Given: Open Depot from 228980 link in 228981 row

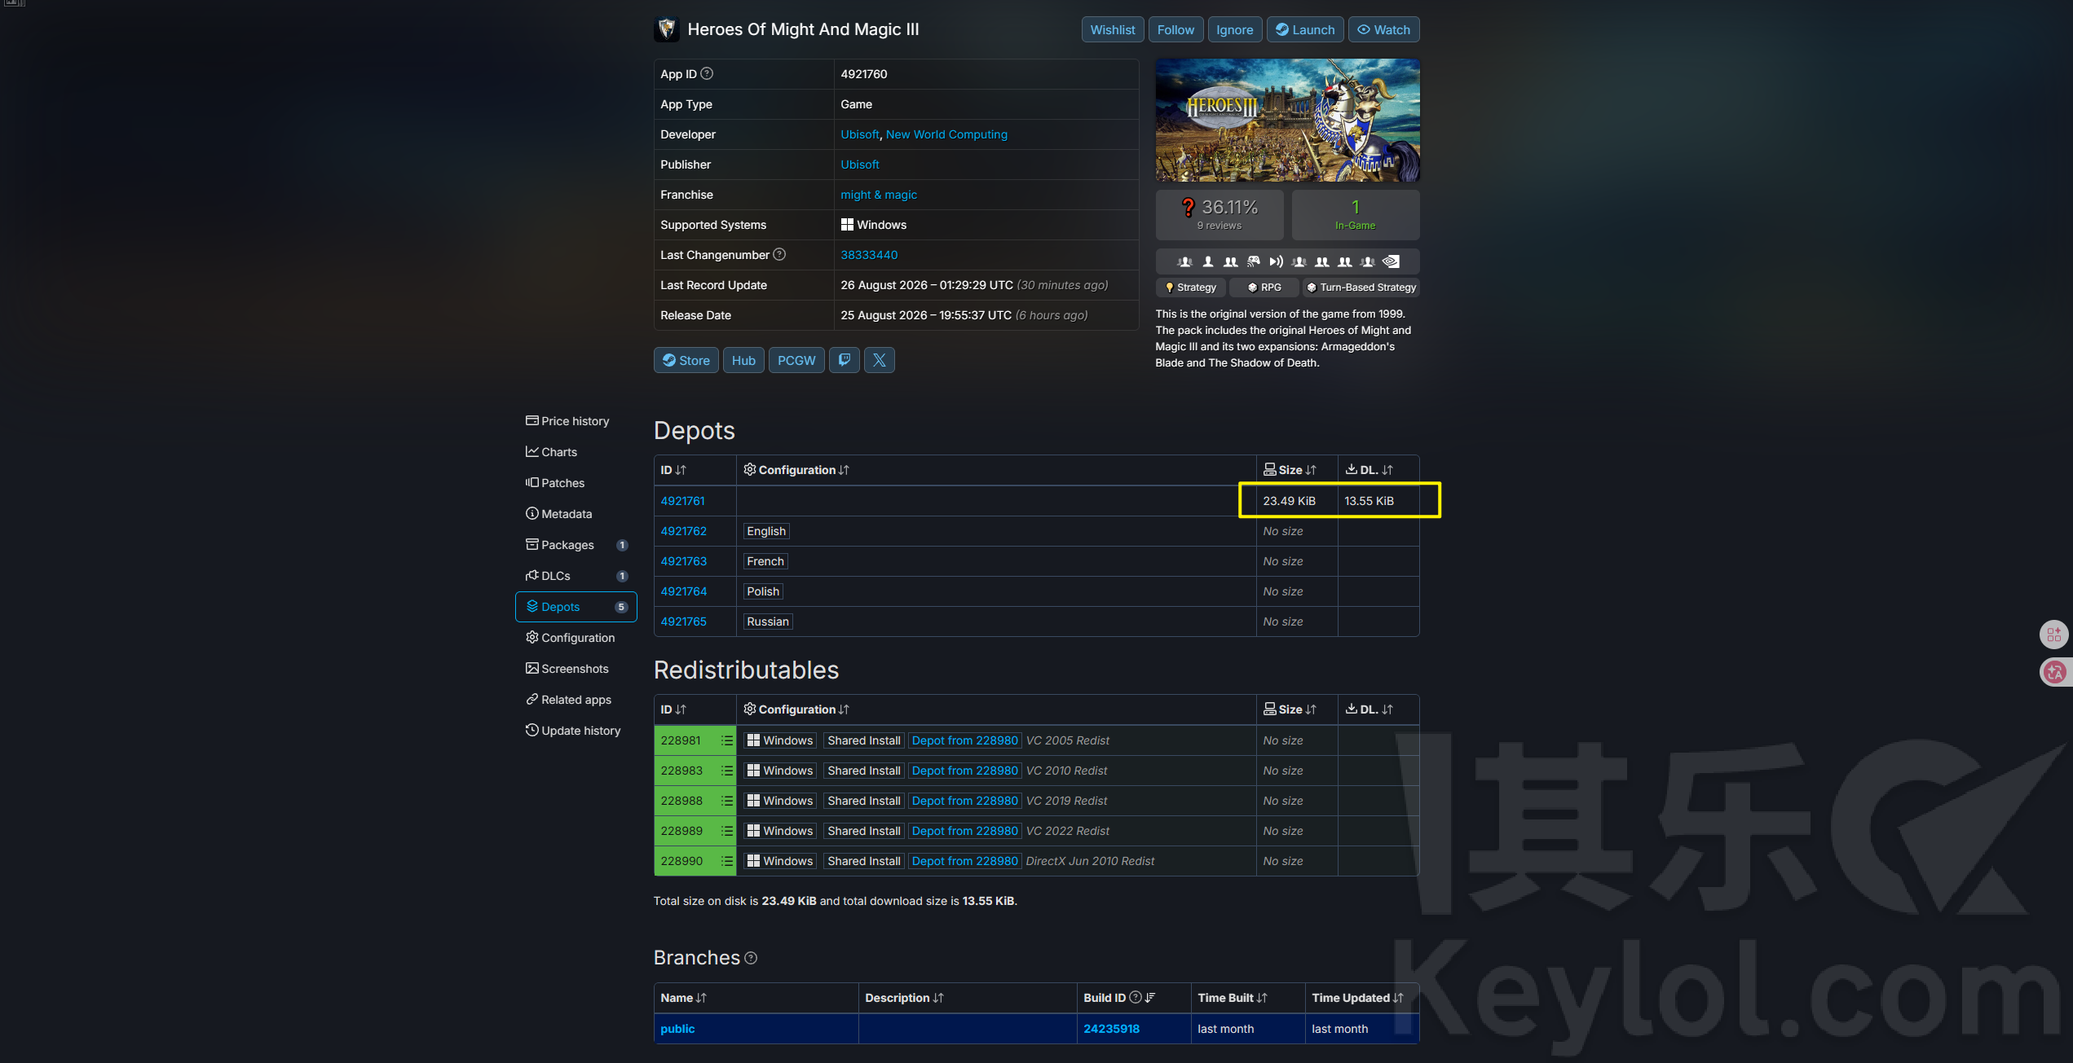Looking at the screenshot, I should (965, 740).
